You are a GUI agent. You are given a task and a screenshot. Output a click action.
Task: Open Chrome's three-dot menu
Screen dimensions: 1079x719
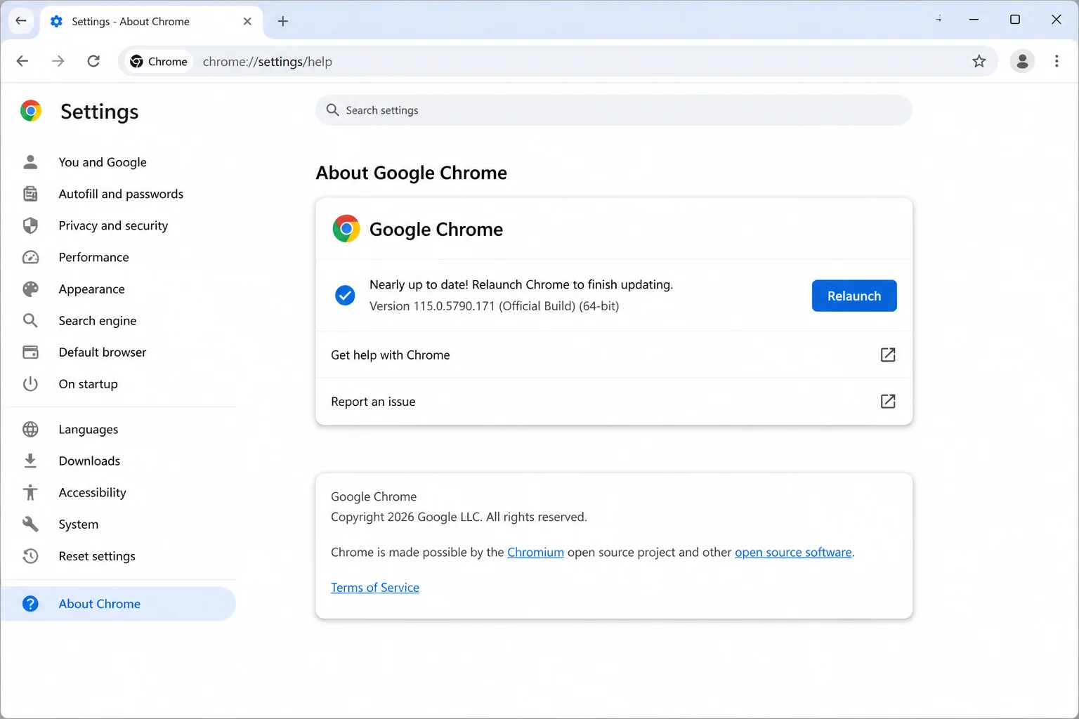click(1057, 61)
